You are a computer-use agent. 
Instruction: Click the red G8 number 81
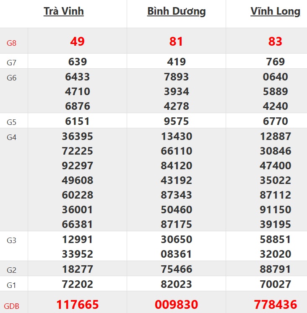176,41
